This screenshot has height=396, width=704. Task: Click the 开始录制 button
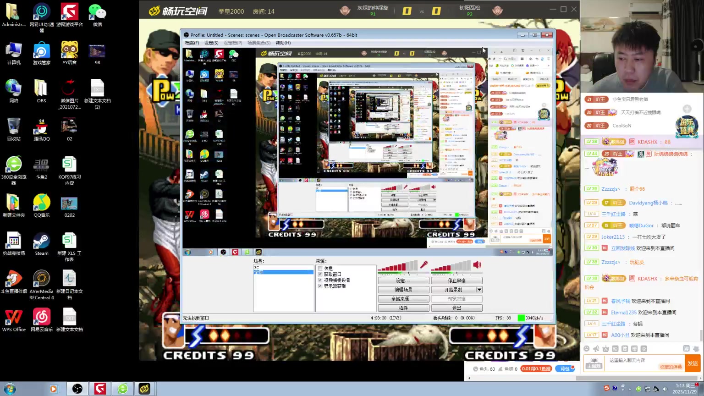coord(453,290)
